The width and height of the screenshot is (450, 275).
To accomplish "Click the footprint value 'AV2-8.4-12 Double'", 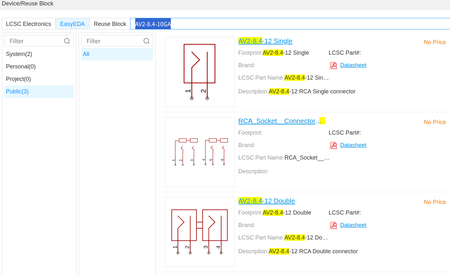I will [x=287, y=213].
